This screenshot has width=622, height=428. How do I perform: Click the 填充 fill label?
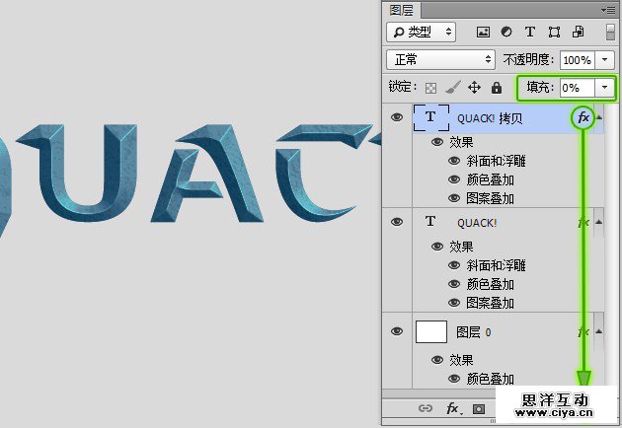tap(540, 87)
